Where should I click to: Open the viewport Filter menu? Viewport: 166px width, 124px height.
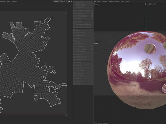(x=122, y=1)
